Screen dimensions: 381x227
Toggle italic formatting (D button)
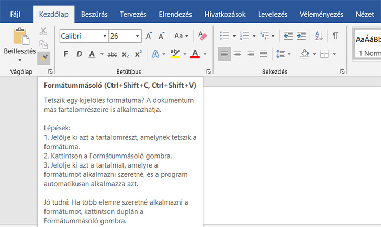click(x=79, y=54)
